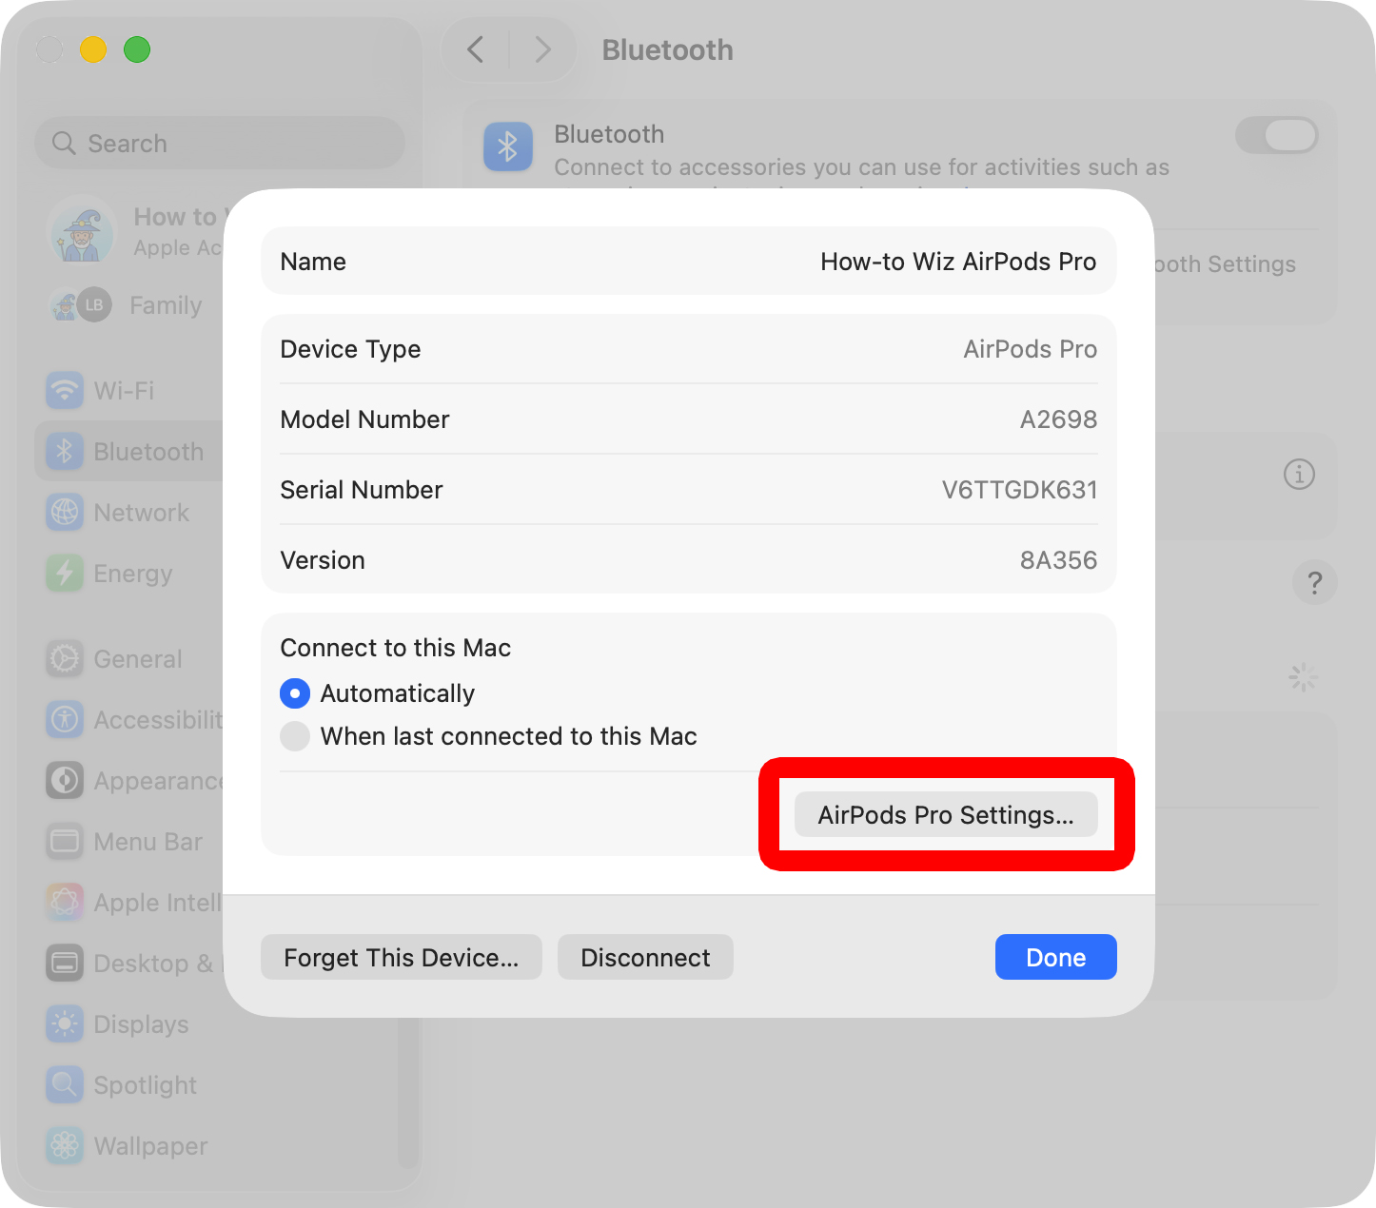
Task: Open AirPods Pro Settings
Action: [946, 815]
